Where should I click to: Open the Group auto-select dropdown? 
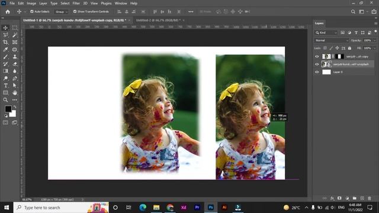62,12
